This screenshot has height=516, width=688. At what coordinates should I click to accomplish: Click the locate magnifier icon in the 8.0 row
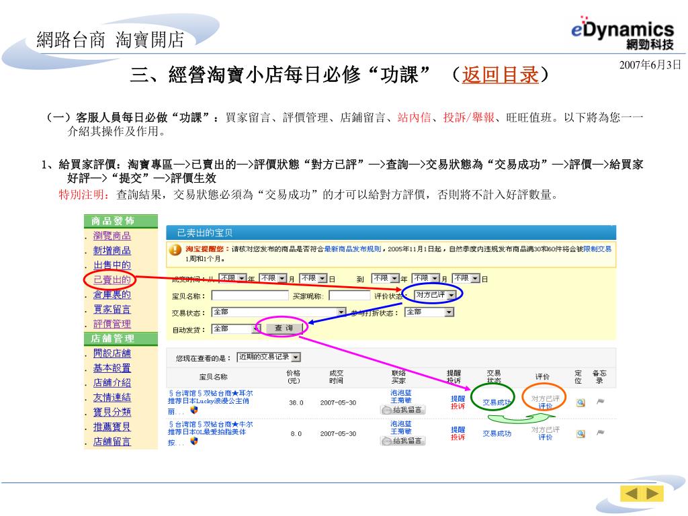(580, 433)
